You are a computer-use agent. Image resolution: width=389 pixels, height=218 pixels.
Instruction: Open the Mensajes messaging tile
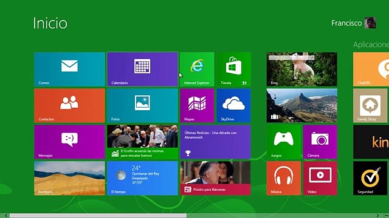click(69, 142)
